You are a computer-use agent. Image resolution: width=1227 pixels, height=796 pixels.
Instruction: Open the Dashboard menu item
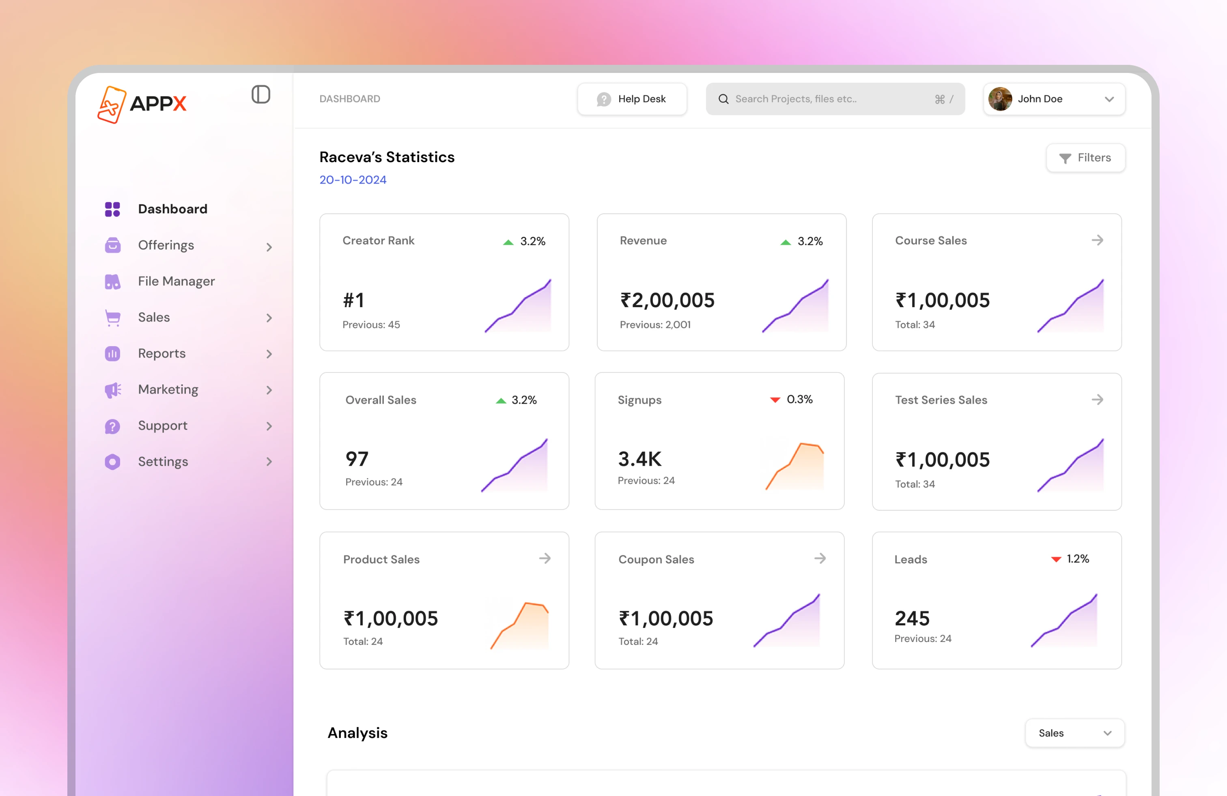(x=173, y=209)
